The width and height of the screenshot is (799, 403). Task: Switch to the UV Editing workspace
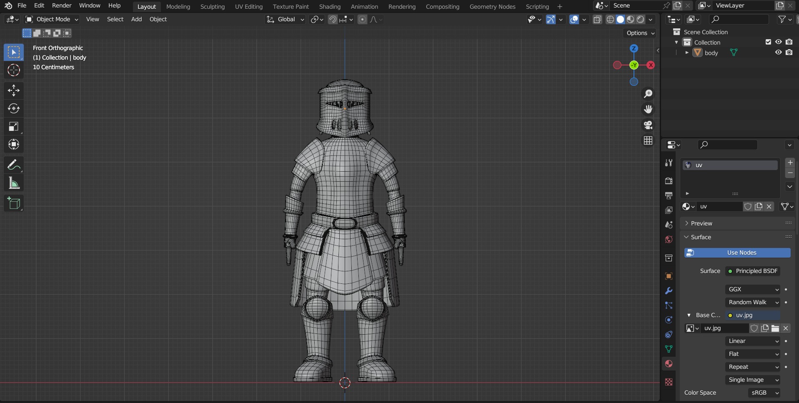pos(249,7)
